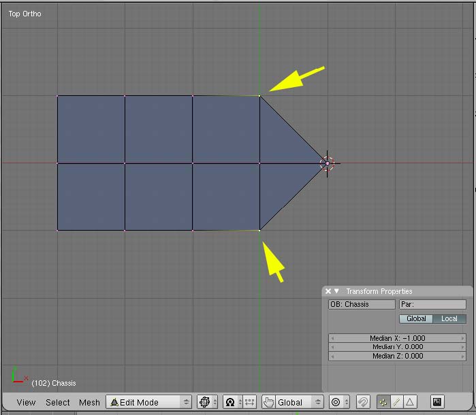Click the Median Z value field
The height and width of the screenshot is (415, 476).
coord(397,356)
